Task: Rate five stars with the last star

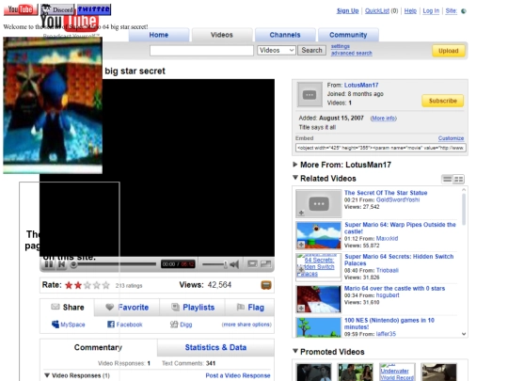Action: tap(106, 285)
